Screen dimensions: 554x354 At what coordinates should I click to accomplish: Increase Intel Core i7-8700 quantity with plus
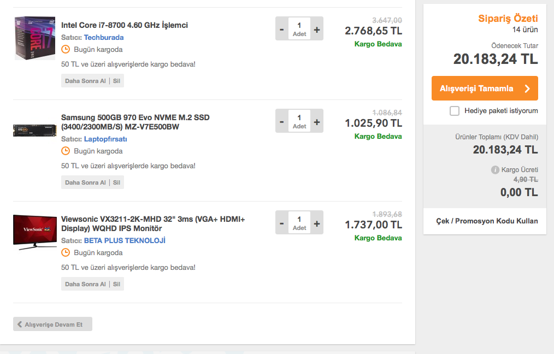pyautogui.click(x=317, y=29)
